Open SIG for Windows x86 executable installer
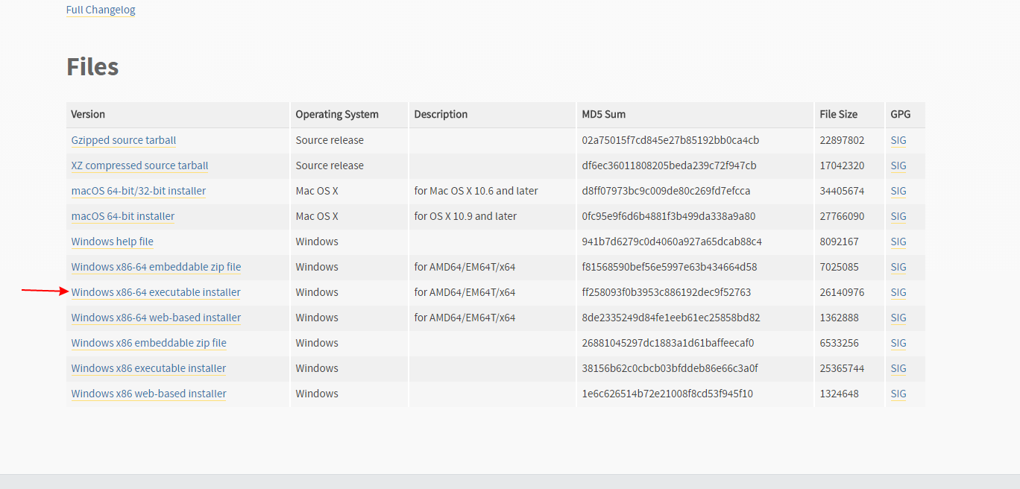Image resolution: width=1020 pixels, height=489 pixels. click(x=898, y=368)
